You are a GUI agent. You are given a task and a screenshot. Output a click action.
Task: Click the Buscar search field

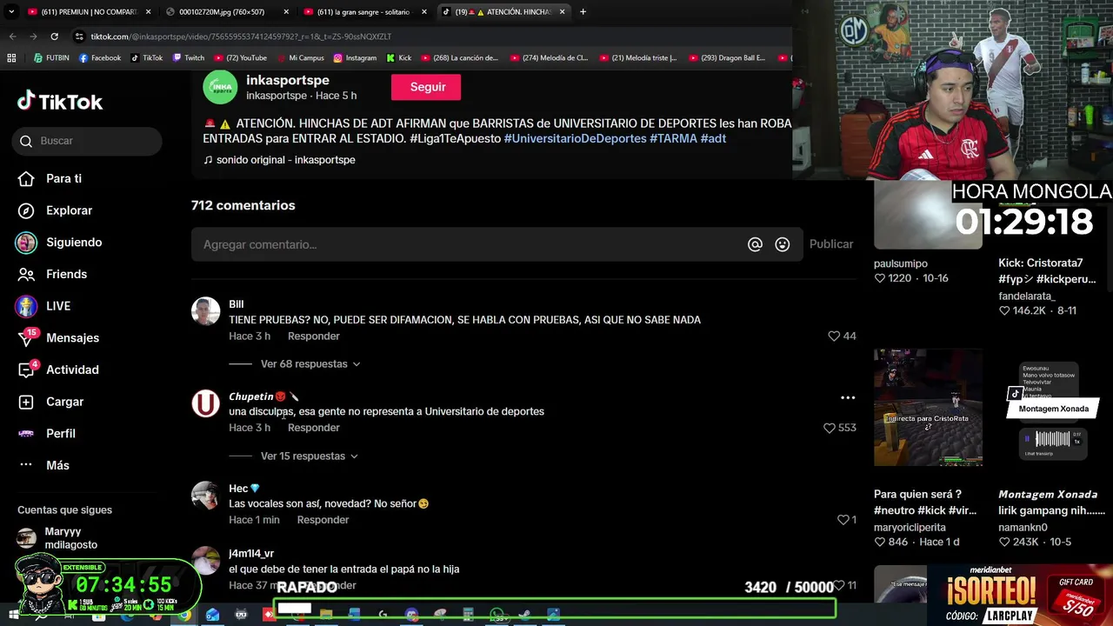point(87,141)
